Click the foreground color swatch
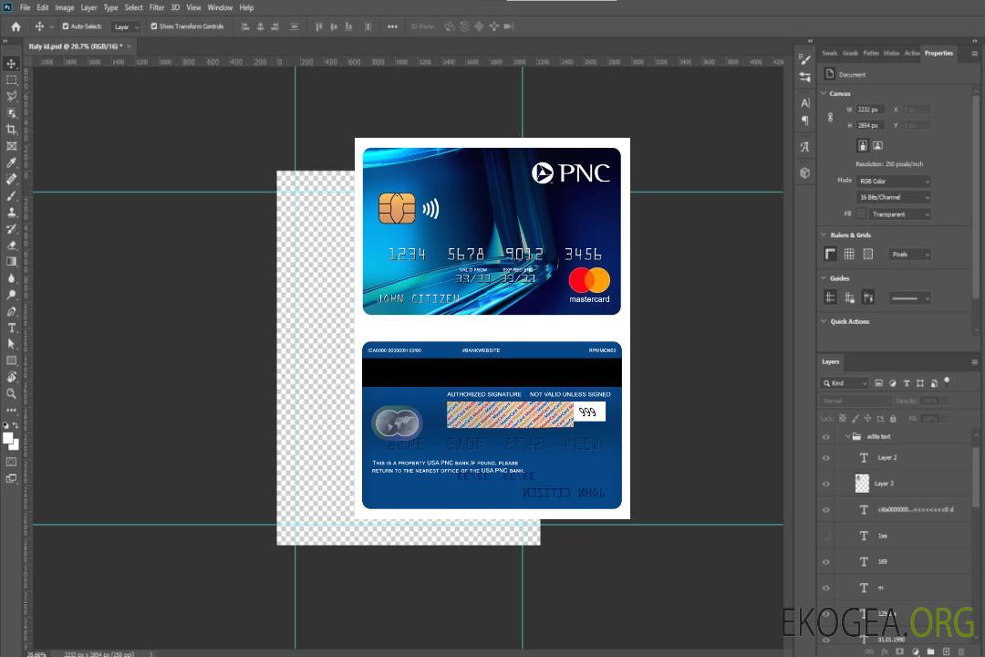 [x=8, y=439]
